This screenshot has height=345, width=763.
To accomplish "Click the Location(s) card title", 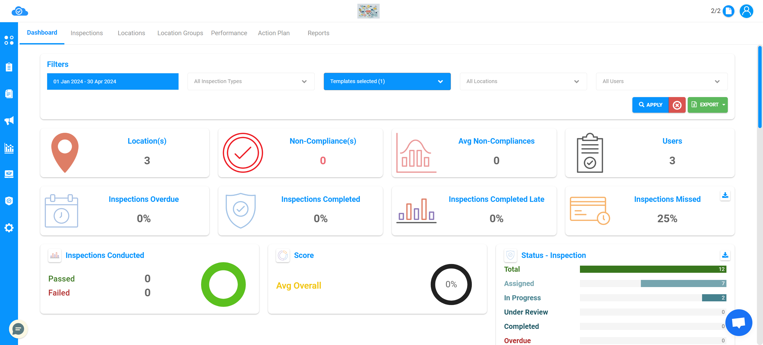I will tap(147, 141).
